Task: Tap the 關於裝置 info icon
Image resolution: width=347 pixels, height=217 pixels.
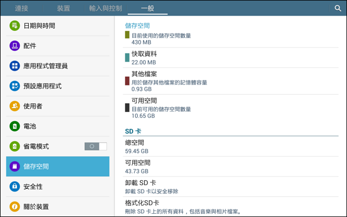Action: [x=15, y=207]
